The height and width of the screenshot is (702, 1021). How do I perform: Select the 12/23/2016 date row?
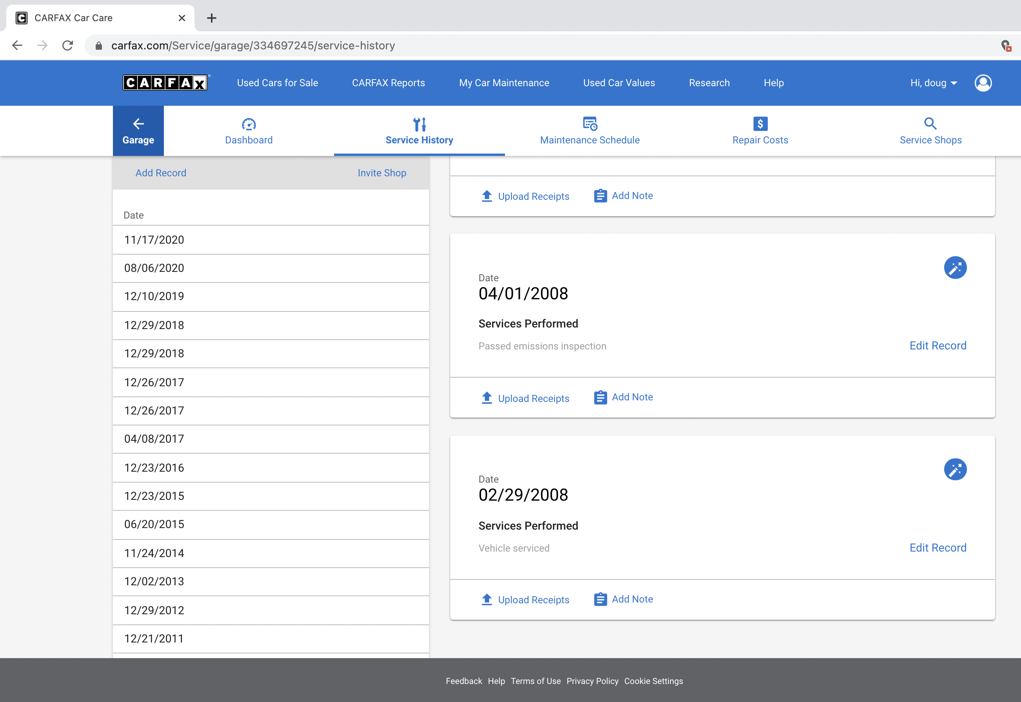[271, 468]
